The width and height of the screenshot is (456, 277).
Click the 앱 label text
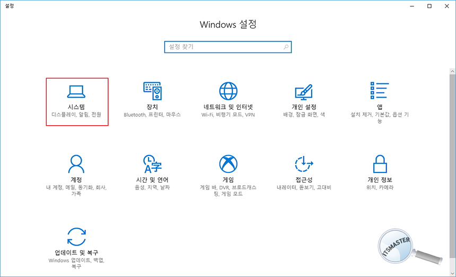[380, 107]
